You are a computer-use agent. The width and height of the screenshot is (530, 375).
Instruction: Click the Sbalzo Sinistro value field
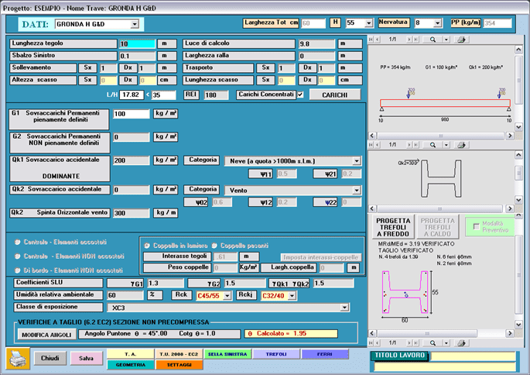(137, 56)
